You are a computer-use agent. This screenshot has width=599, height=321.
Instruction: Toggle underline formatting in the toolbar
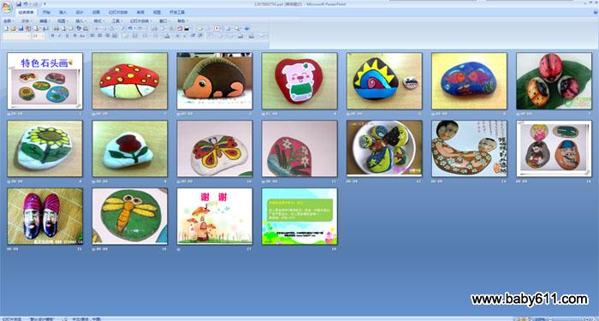coord(68,36)
